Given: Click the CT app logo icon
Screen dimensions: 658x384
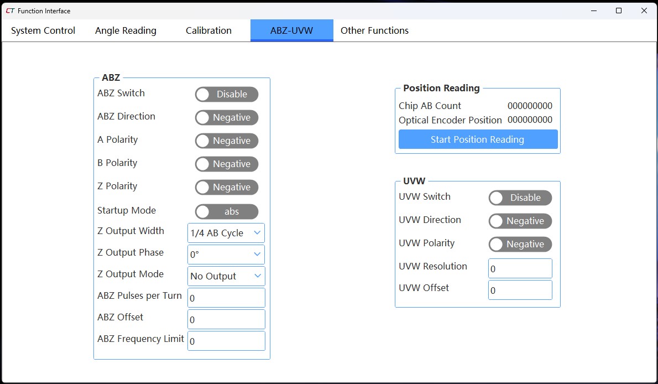Looking at the screenshot, I should click(x=10, y=11).
